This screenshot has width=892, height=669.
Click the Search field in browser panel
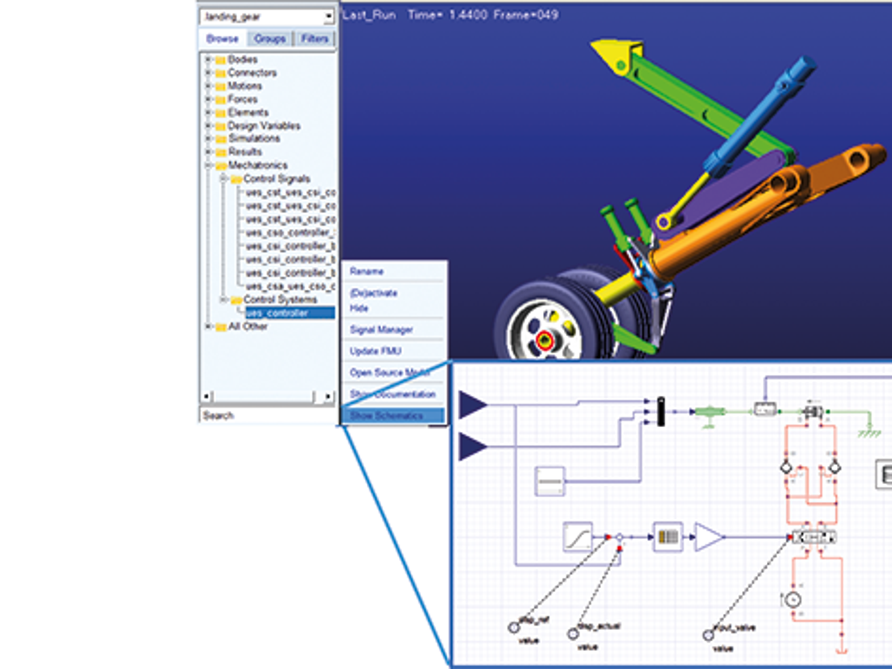click(267, 416)
